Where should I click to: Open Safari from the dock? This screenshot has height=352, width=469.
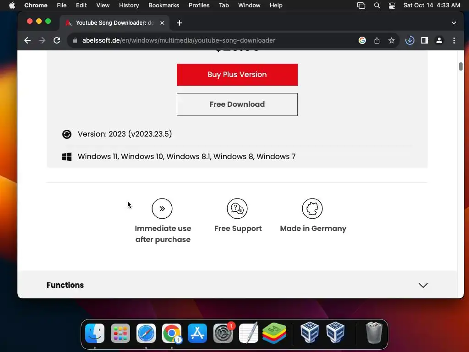click(146, 333)
